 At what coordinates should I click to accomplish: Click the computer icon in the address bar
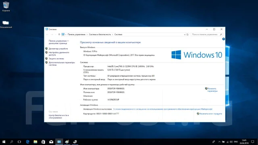(x=63, y=34)
